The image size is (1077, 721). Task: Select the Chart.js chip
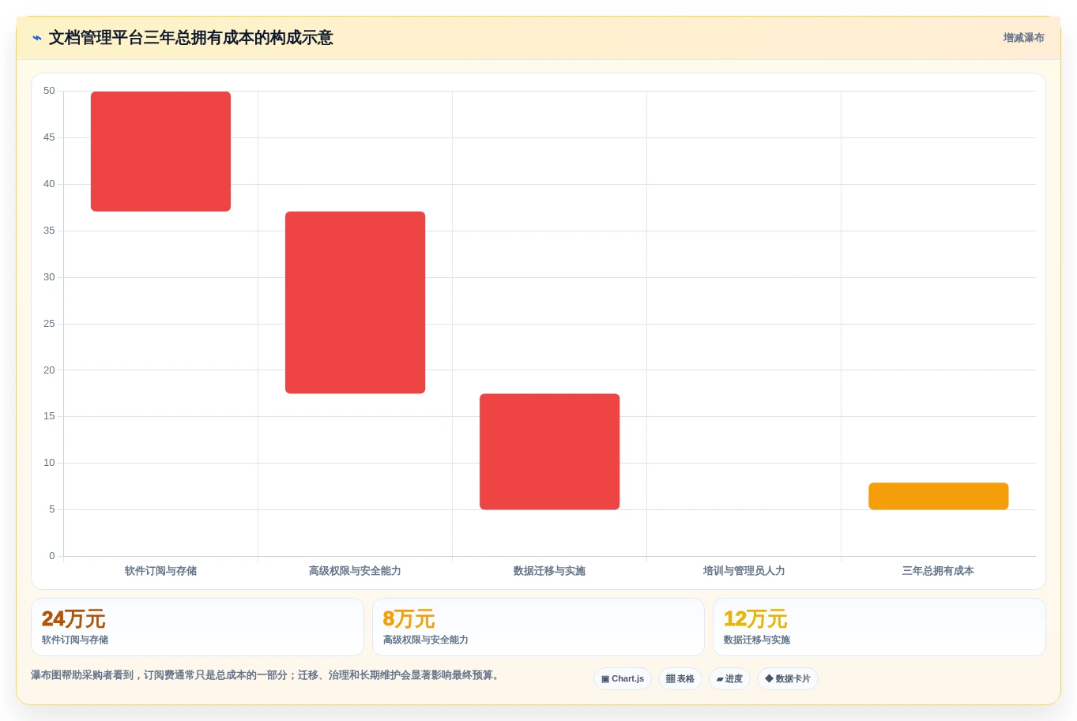pyautogui.click(x=623, y=679)
